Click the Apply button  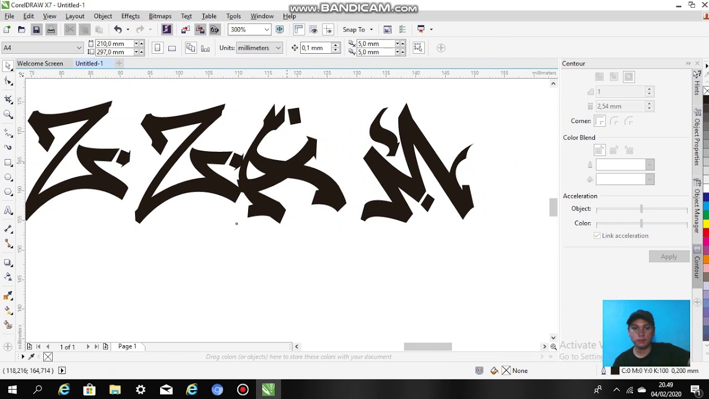click(669, 257)
